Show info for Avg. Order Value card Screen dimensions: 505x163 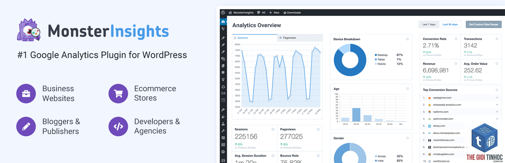pos(496,64)
